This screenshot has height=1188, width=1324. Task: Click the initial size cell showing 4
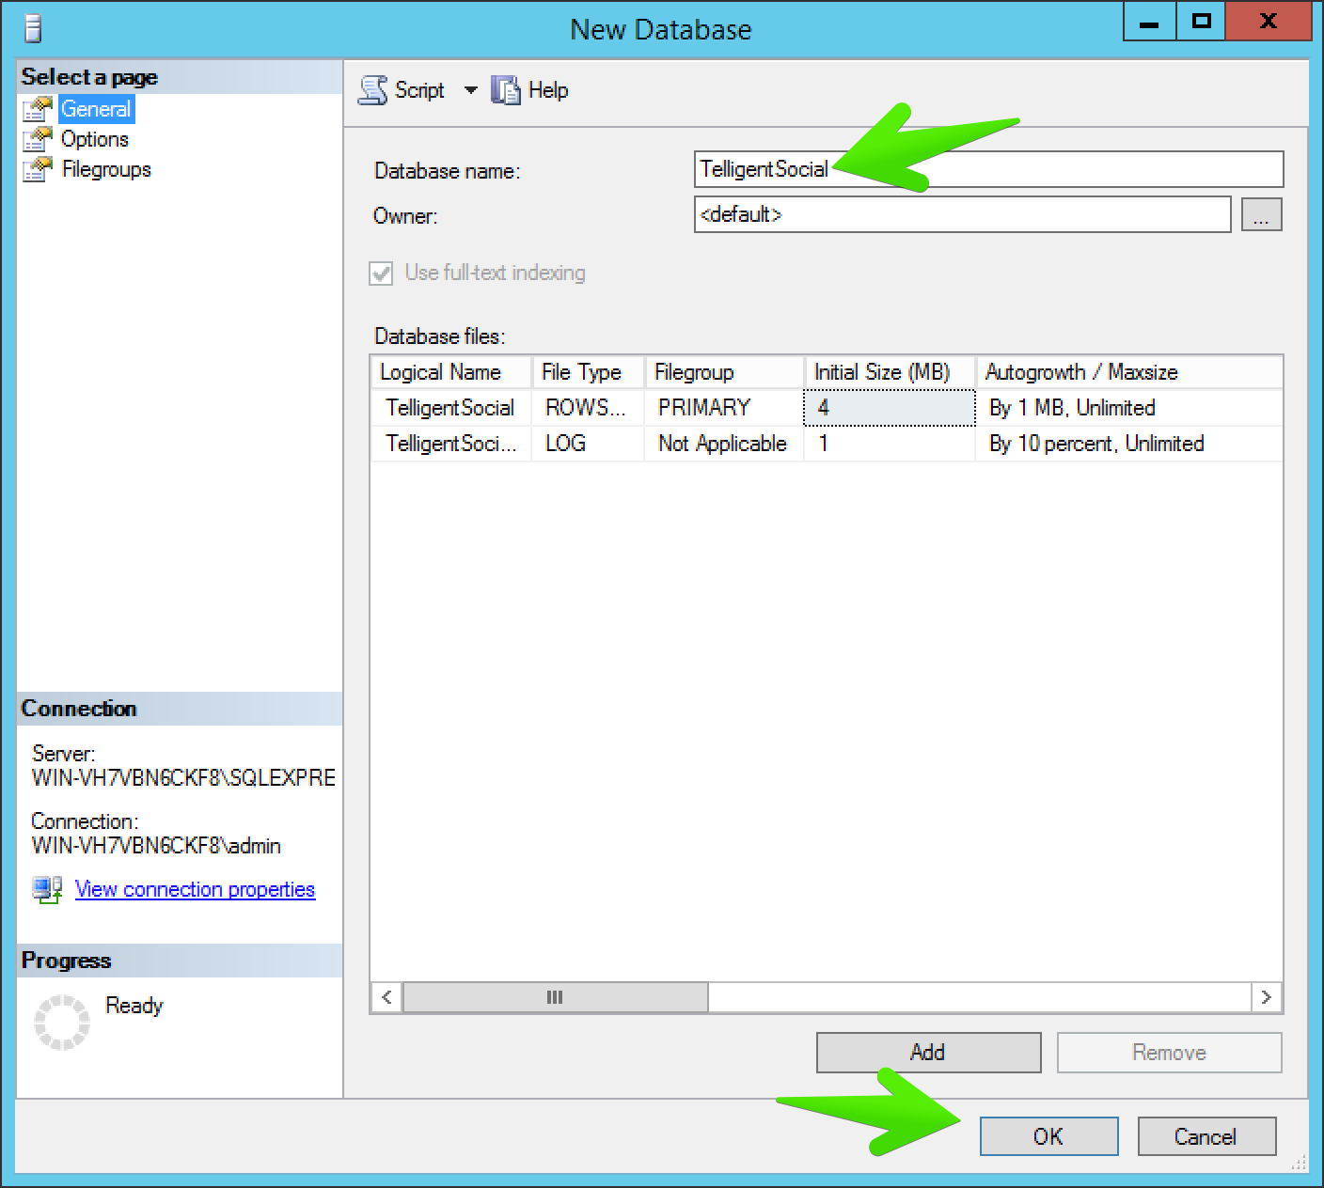tap(890, 408)
